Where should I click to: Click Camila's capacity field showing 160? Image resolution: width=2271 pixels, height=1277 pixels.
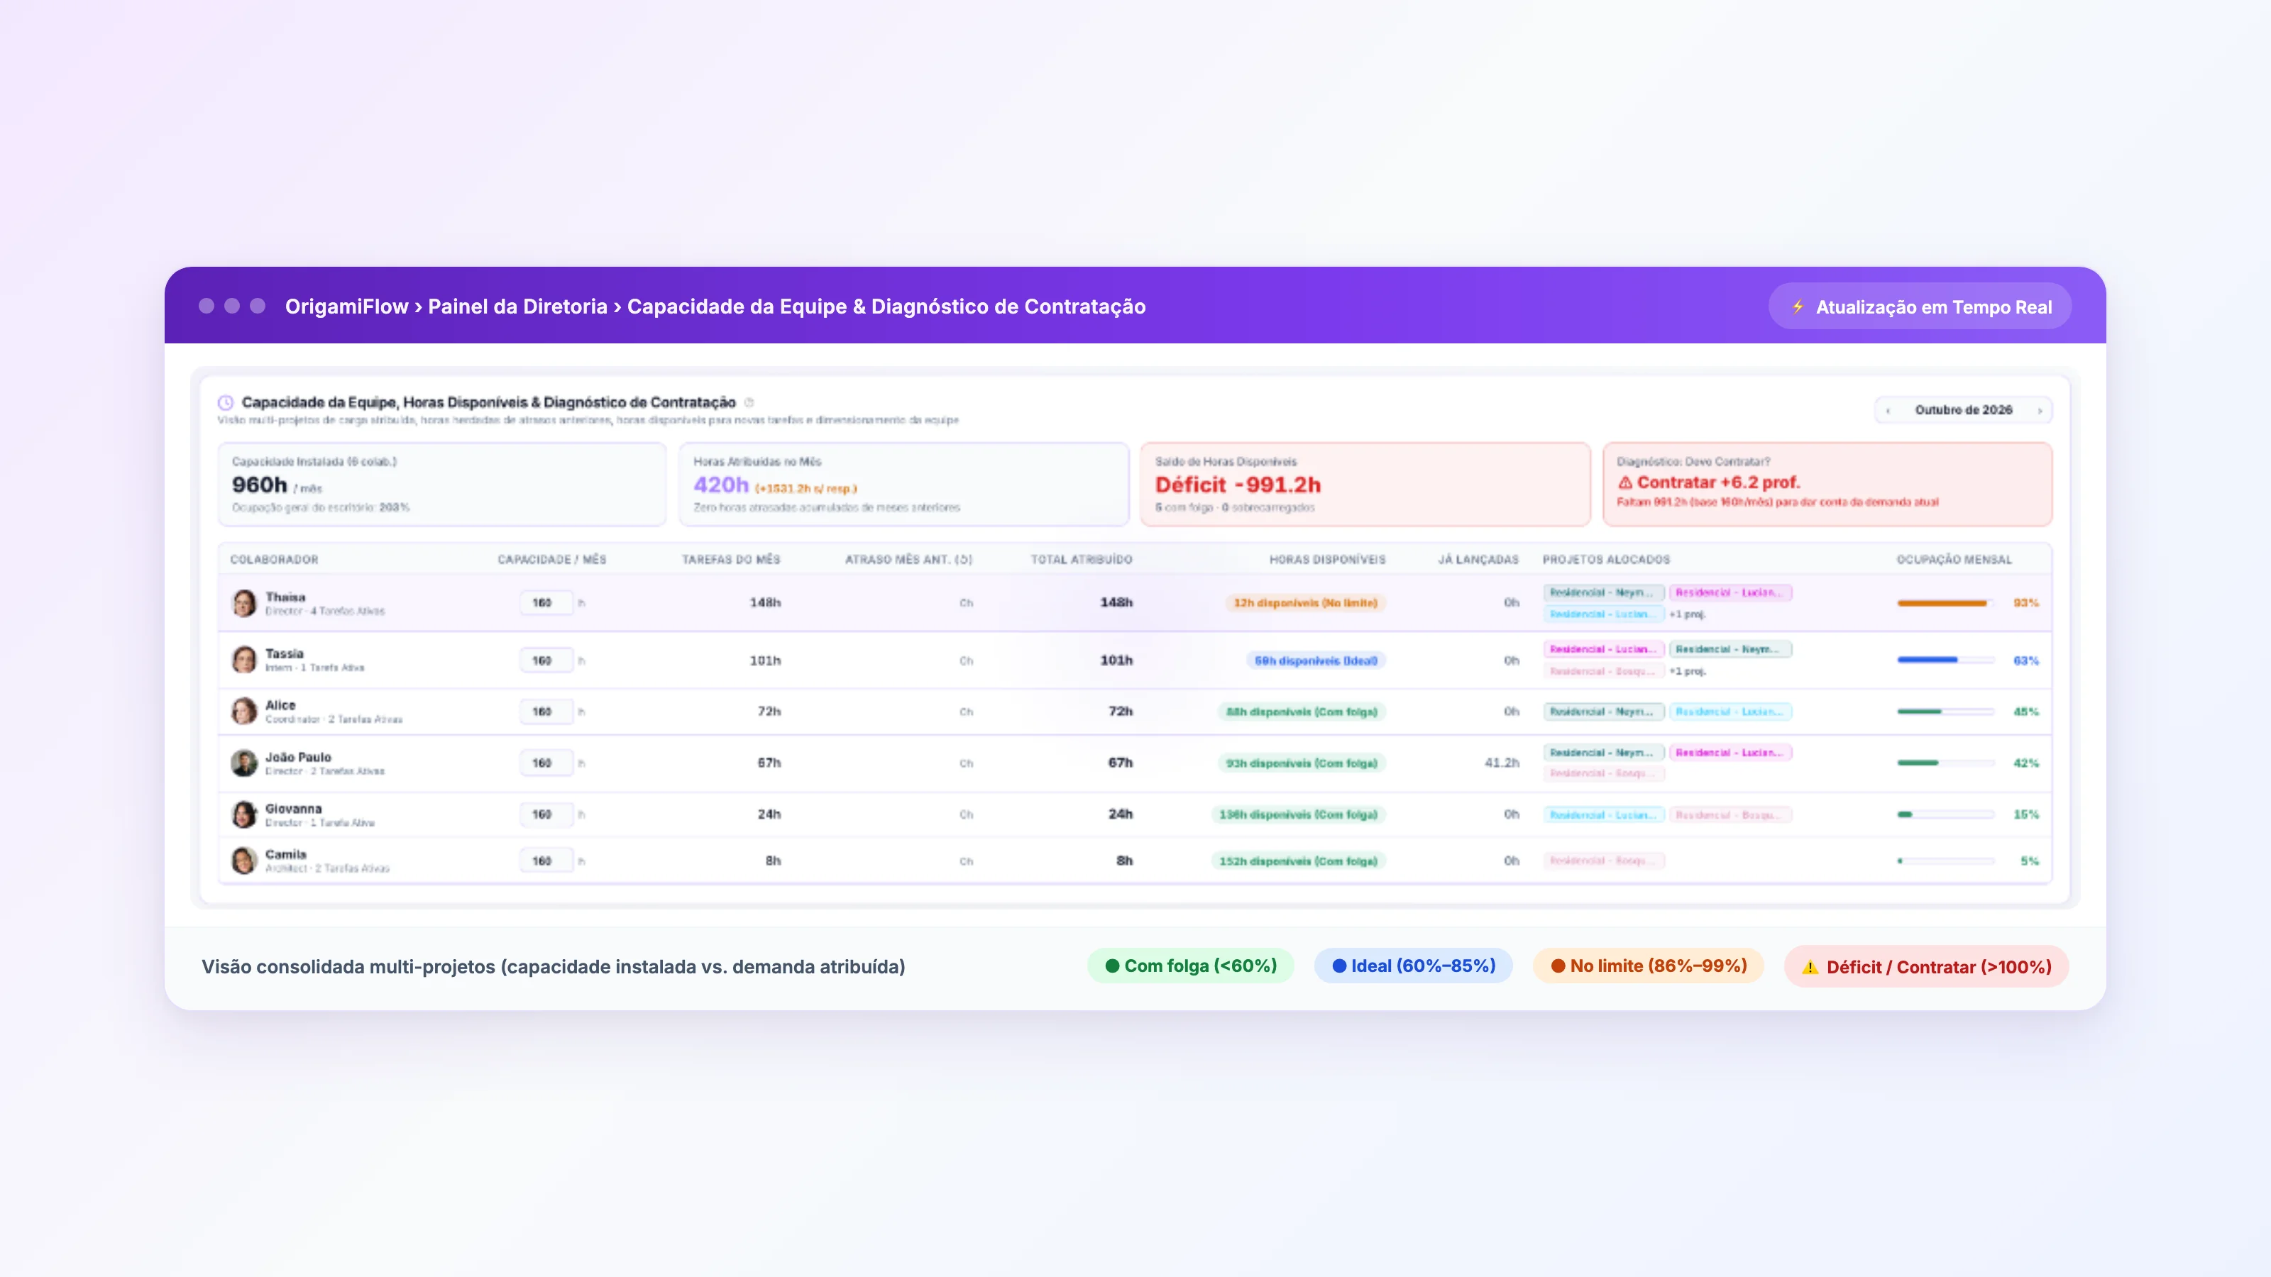546,861
